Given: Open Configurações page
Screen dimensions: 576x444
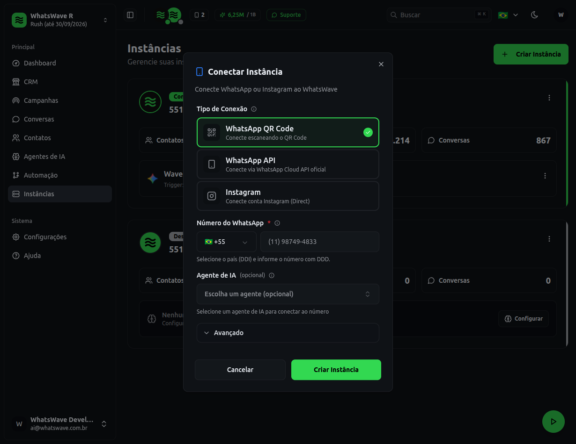Looking at the screenshot, I should [60, 237].
